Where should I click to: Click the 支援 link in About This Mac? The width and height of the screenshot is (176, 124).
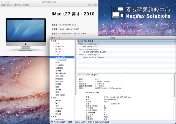click(x=90, y=5)
